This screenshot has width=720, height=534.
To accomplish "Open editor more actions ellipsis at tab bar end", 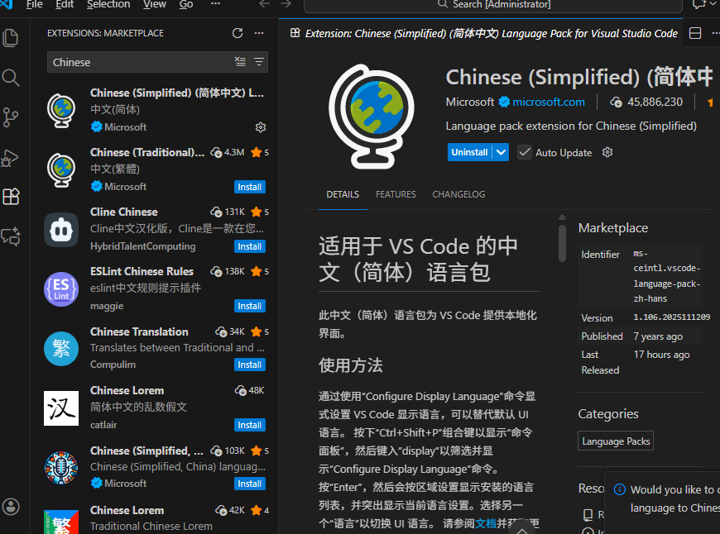I will (715, 33).
